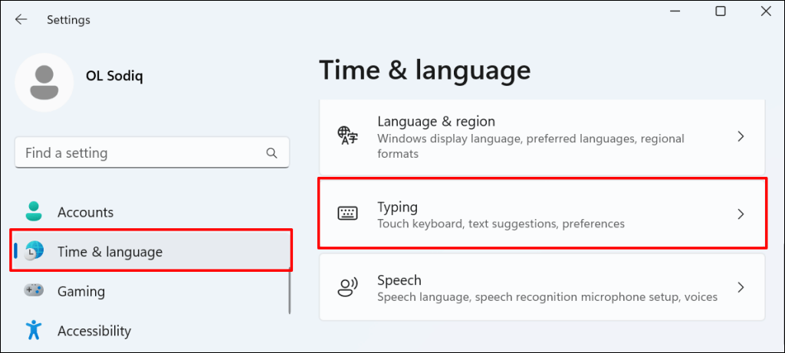Click the Typing keyboard icon
The image size is (785, 353).
click(348, 214)
